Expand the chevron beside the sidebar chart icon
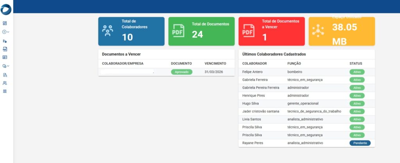 pos(8,66)
